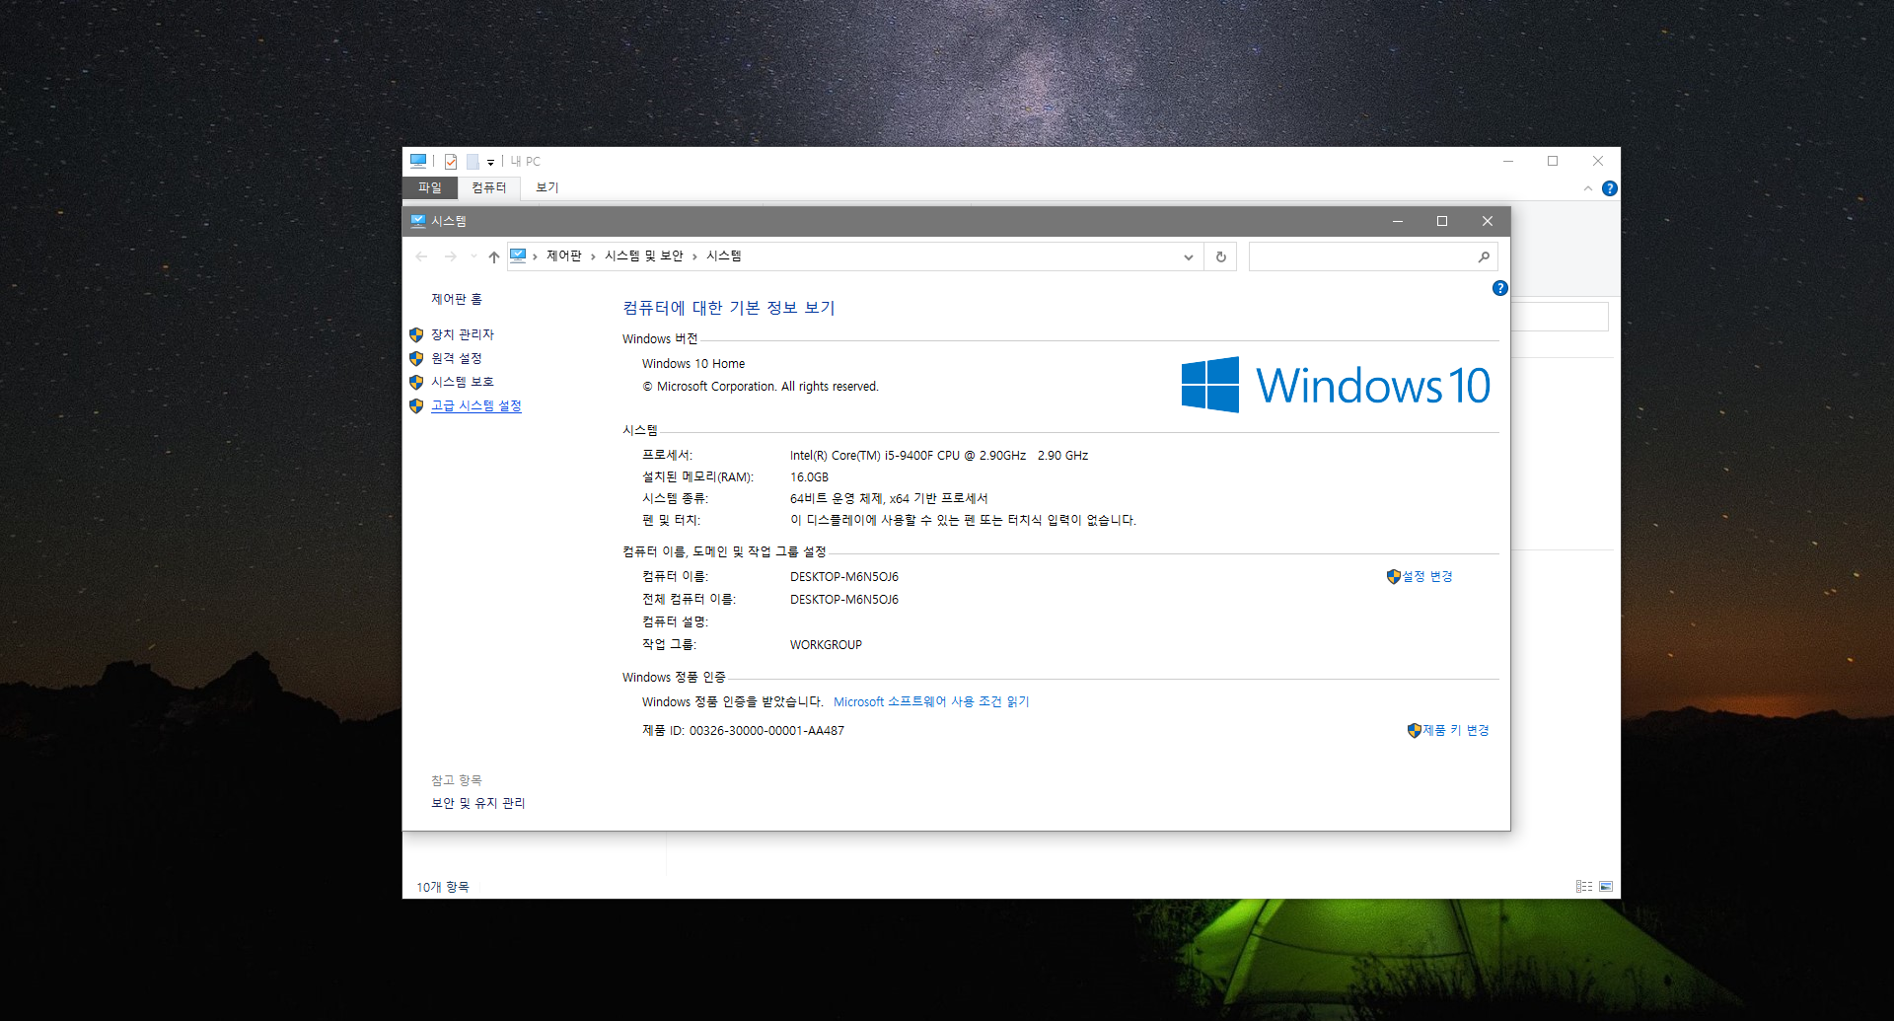Open Remote settings (원격 설정) link
Viewport: 1894px width, 1021px height.
[456, 358]
